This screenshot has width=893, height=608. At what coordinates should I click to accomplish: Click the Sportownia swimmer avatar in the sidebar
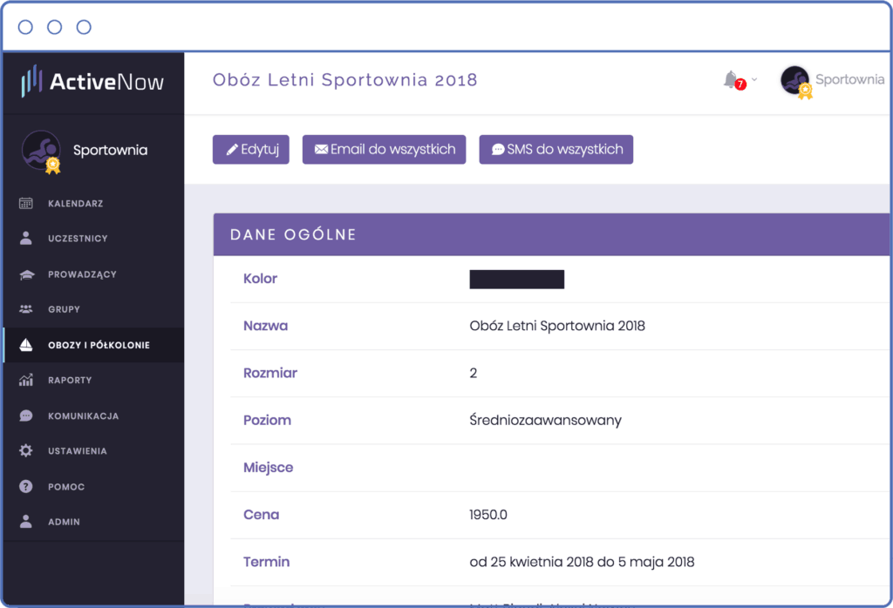coord(41,150)
